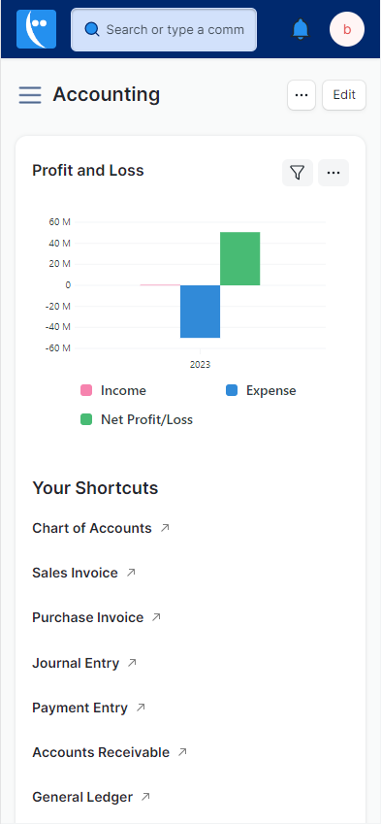This screenshot has height=824, width=381.
Task: Toggle the sidebar hamburger menu
Action: pos(30,95)
